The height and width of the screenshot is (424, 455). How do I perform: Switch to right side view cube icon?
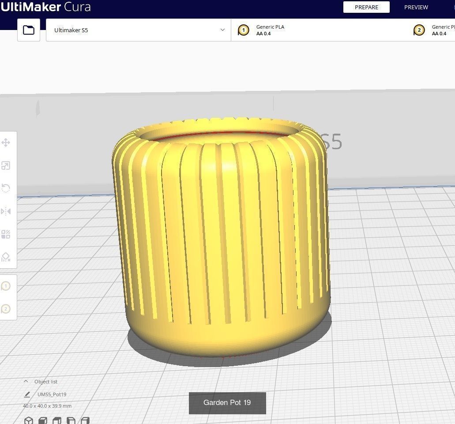85,420
